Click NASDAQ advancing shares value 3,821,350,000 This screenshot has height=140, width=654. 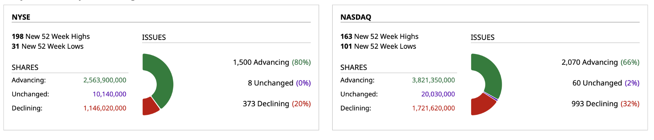tap(433, 80)
